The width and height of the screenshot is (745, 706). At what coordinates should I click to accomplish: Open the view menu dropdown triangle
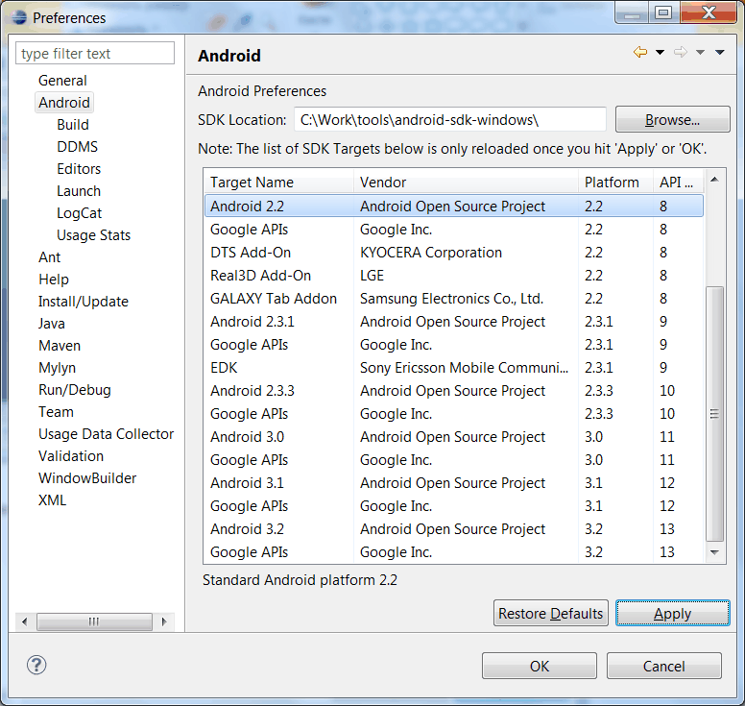tap(719, 52)
